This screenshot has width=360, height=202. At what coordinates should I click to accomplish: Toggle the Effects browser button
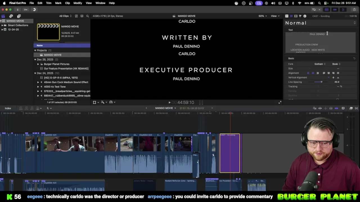pyautogui.click(x=351, y=108)
